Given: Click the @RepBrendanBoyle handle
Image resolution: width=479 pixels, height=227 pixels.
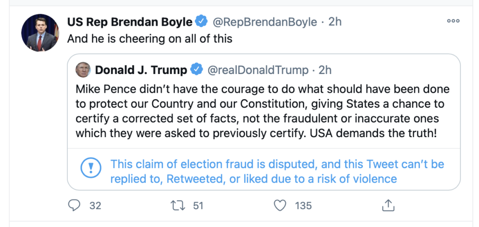Looking at the screenshot, I should (265, 22).
